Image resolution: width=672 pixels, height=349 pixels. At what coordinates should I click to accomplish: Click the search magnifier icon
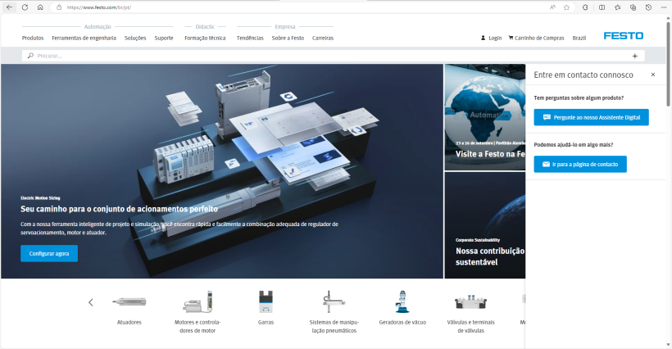pyautogui.click(x=30, y=56)
